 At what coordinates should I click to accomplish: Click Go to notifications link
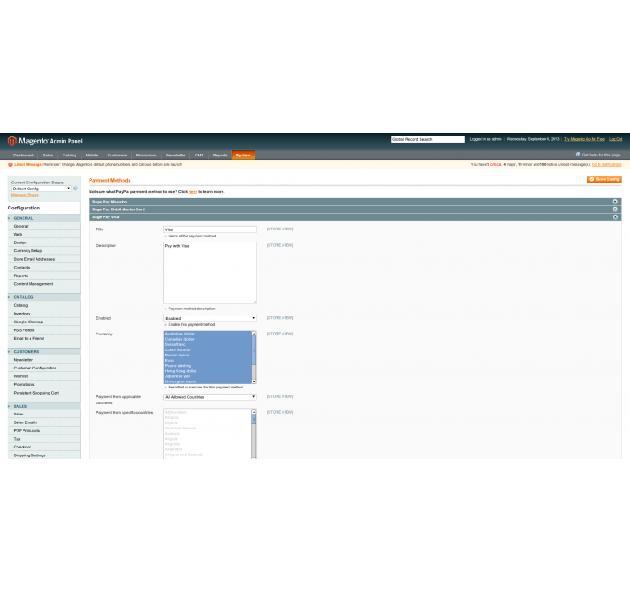[x=607, y=164]
